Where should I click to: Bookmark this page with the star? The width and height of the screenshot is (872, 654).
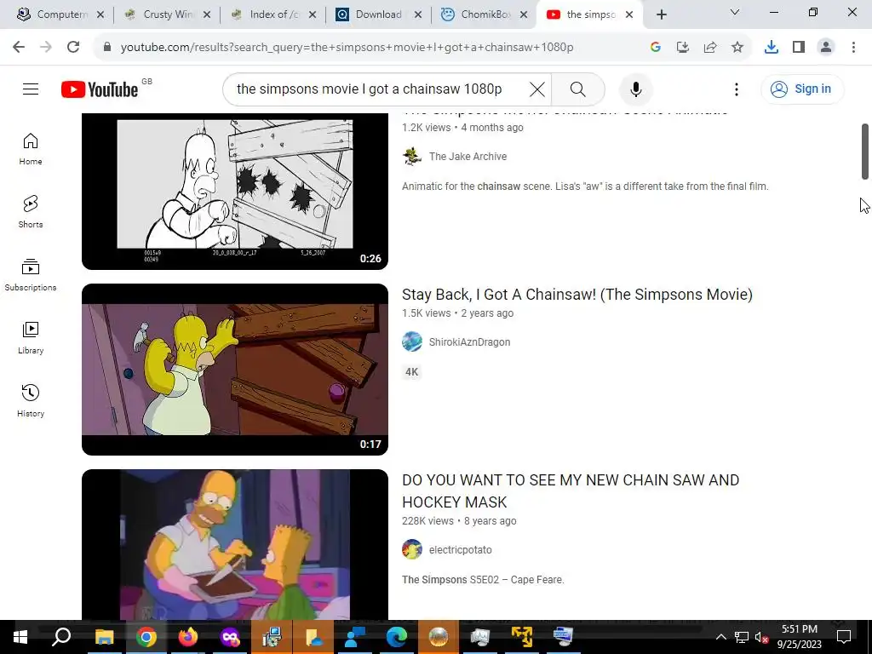(737, 47)
